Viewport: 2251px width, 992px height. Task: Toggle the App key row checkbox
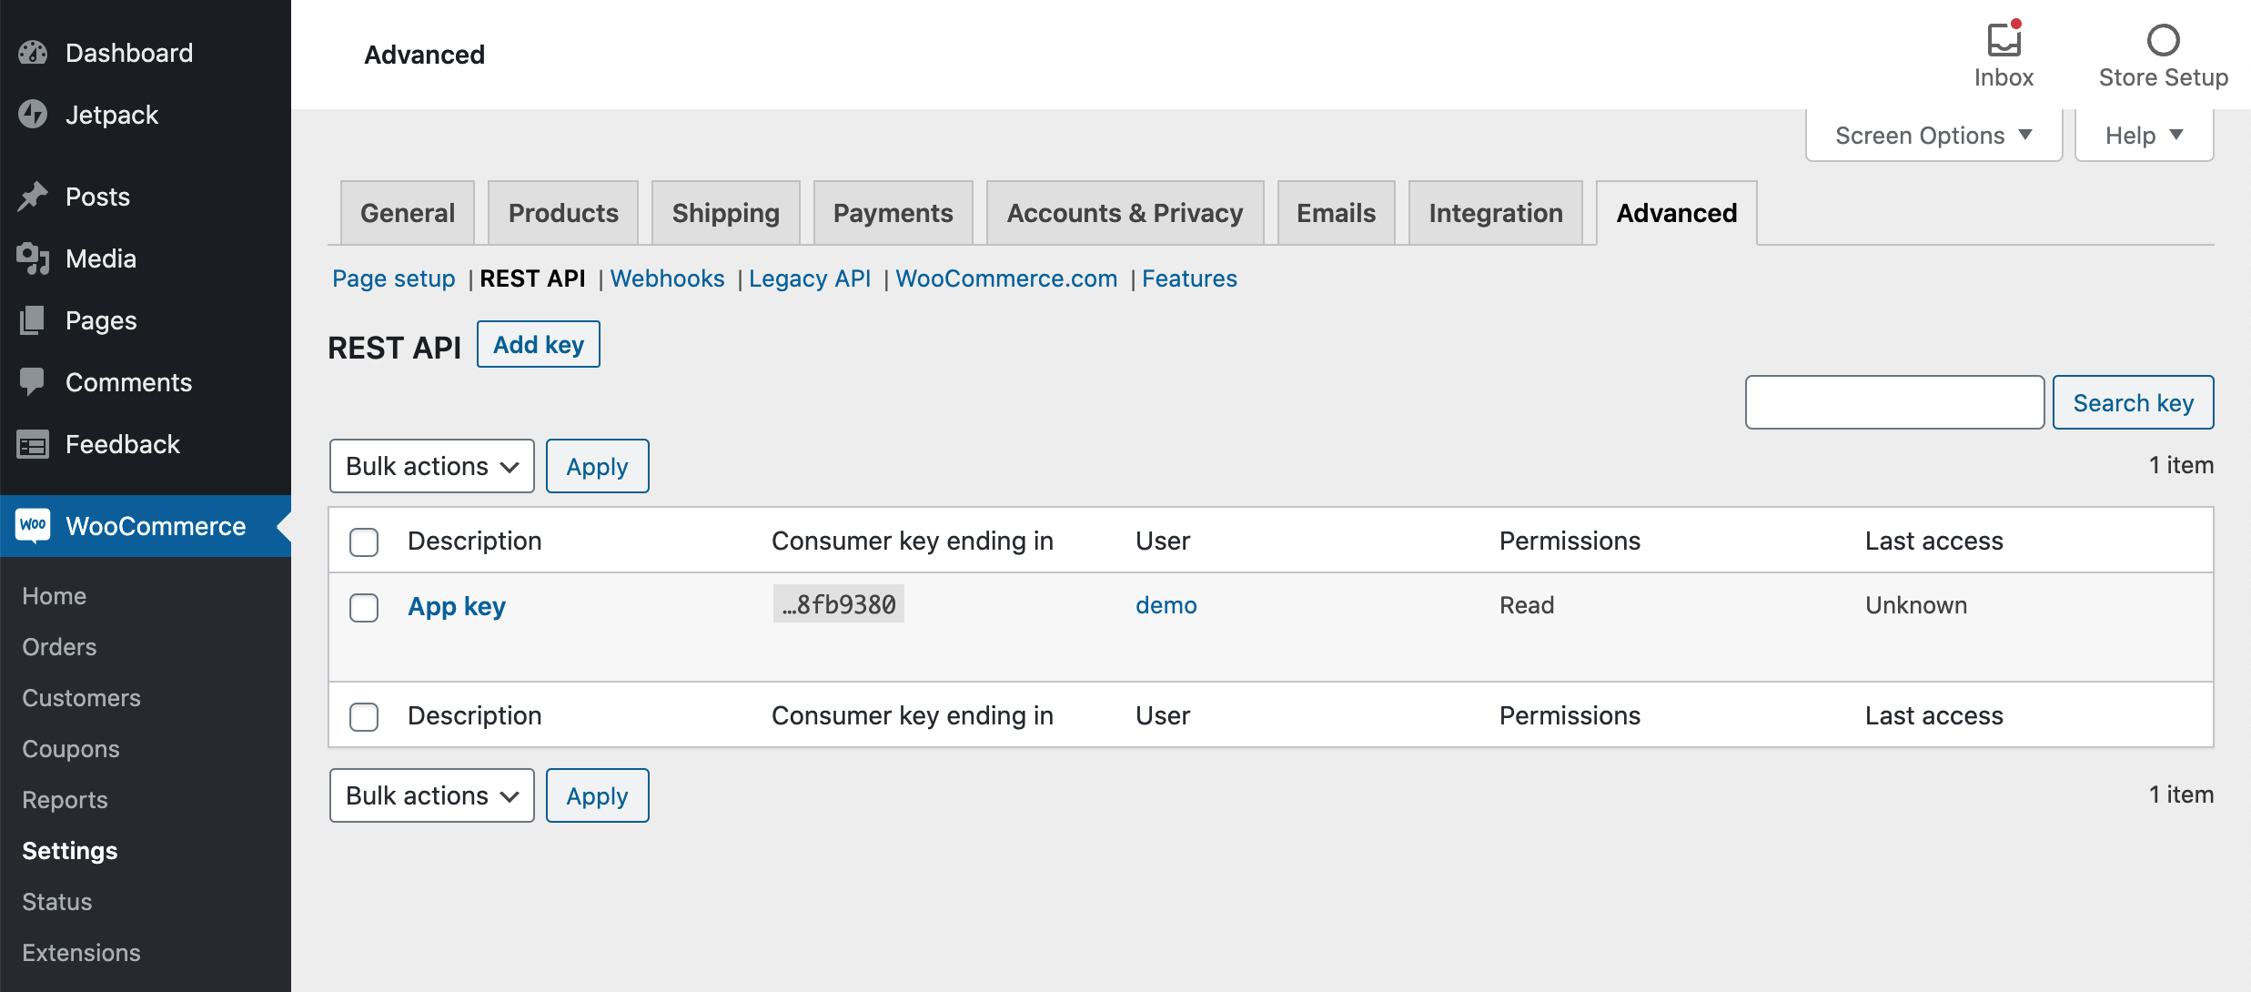[x=365, y=606]
